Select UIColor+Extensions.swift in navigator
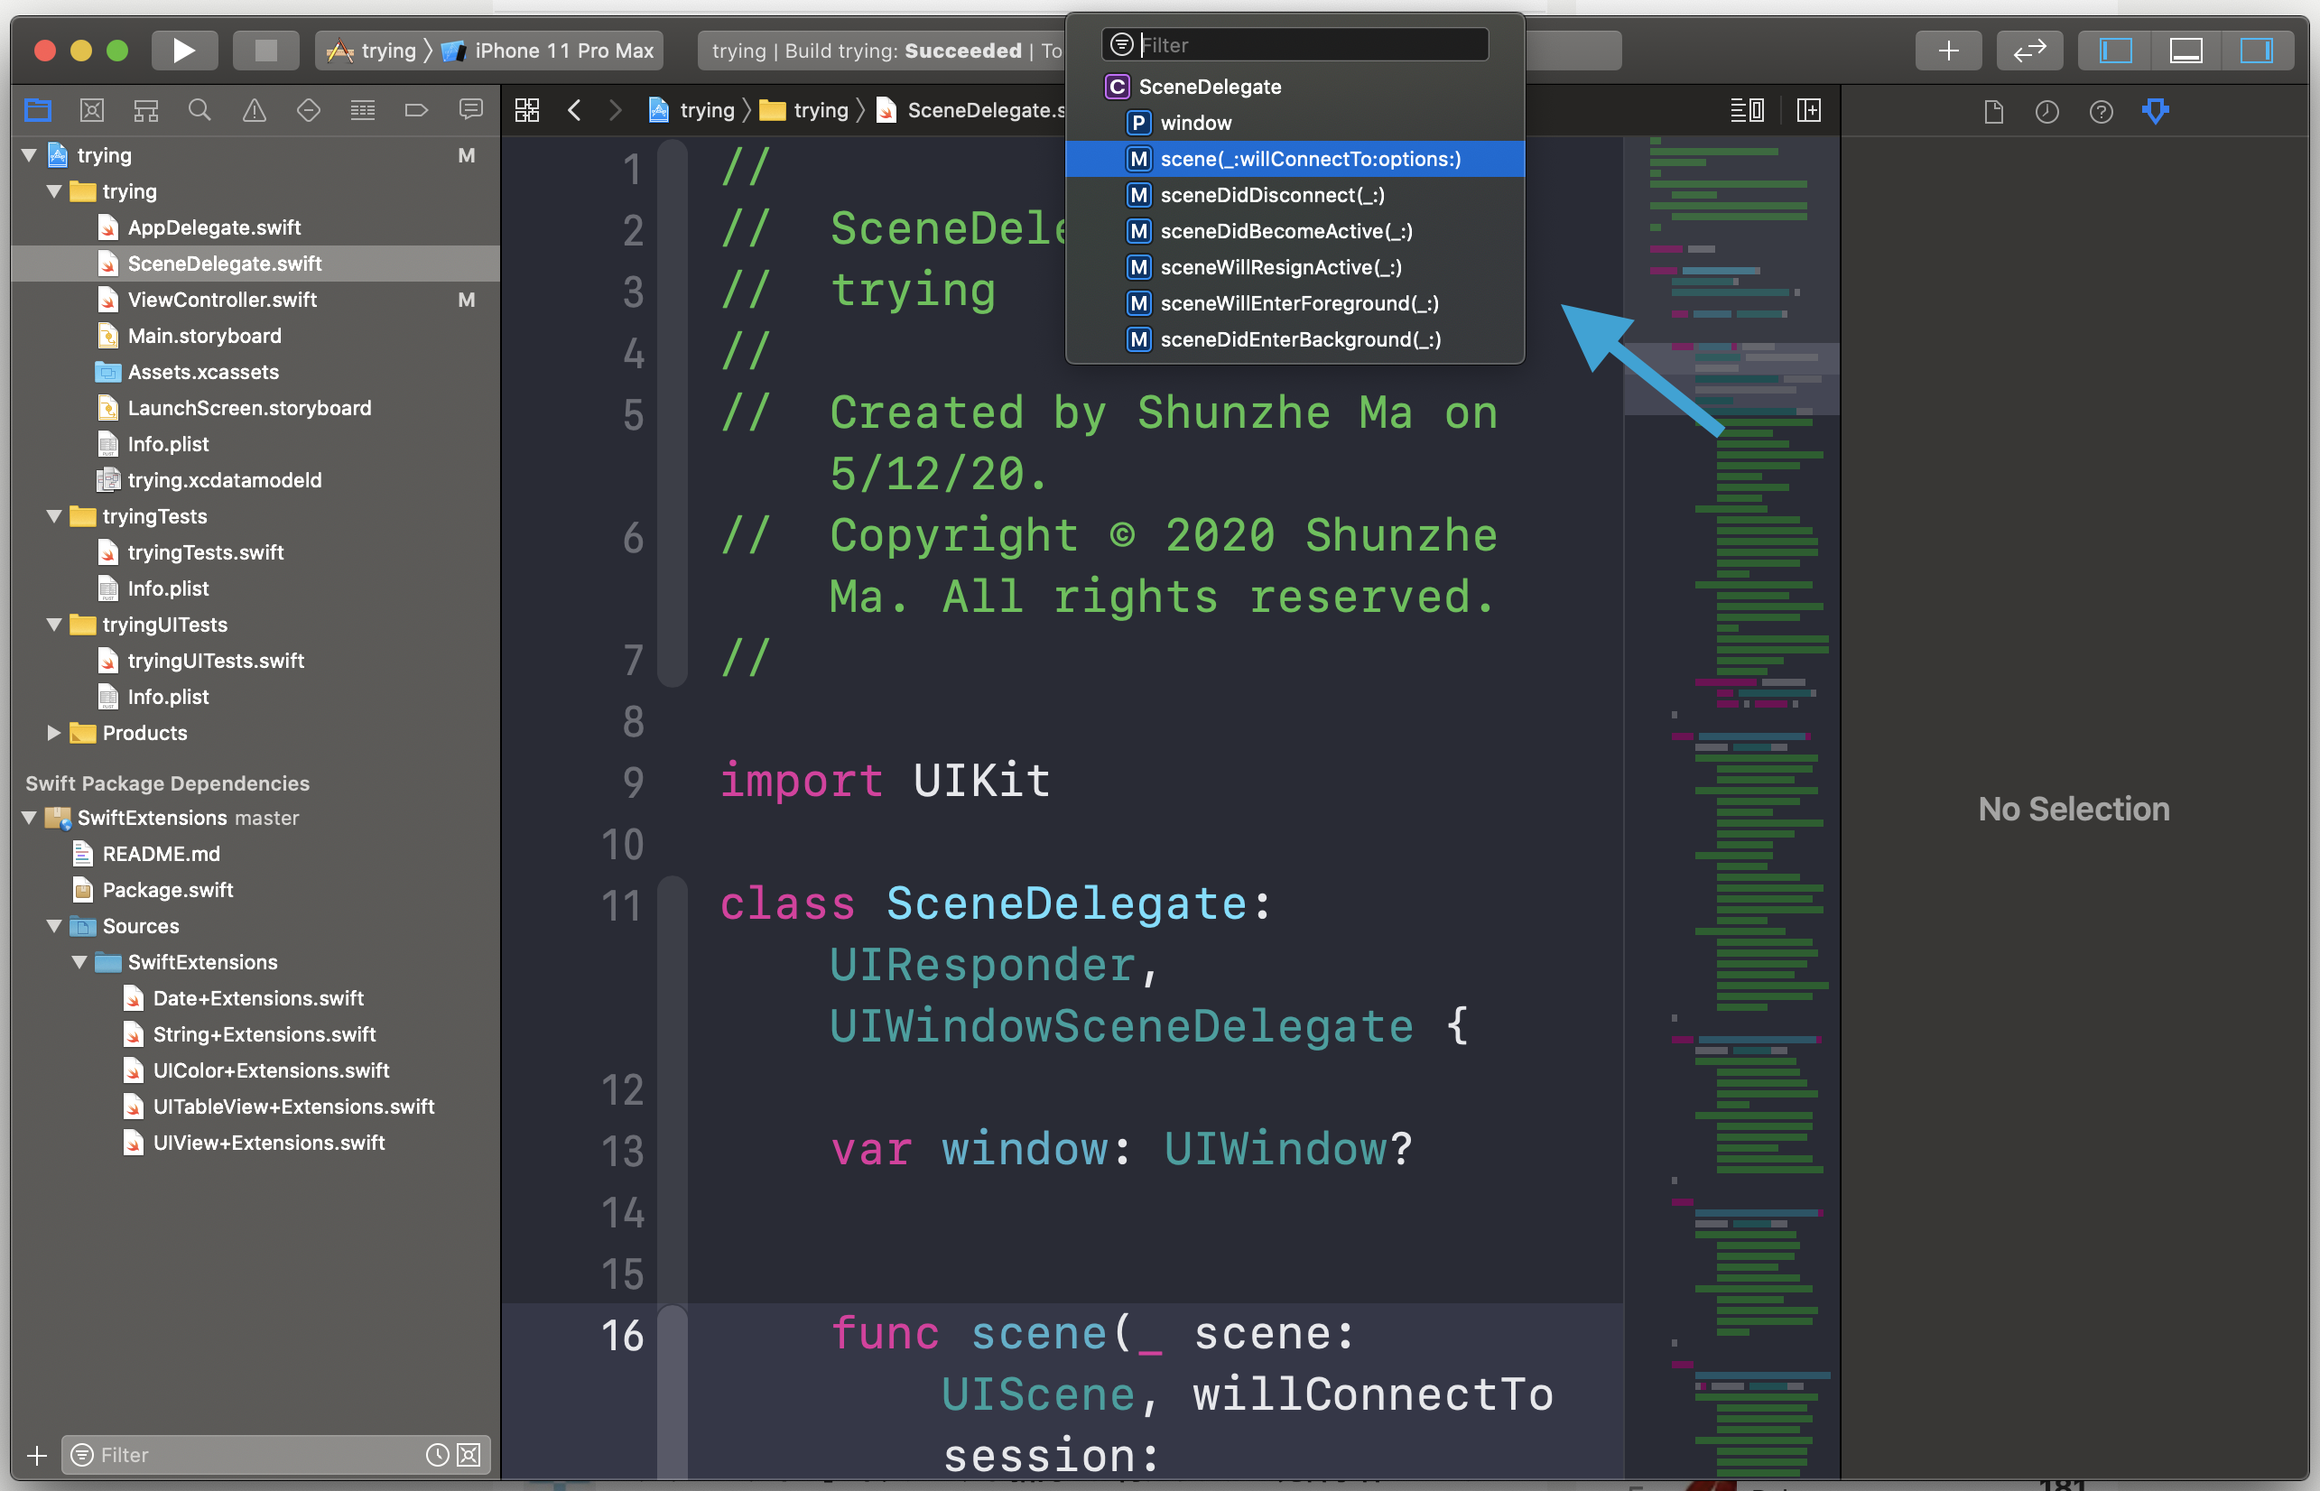Screen dimensions: 2320x1491 (271, 1067)
